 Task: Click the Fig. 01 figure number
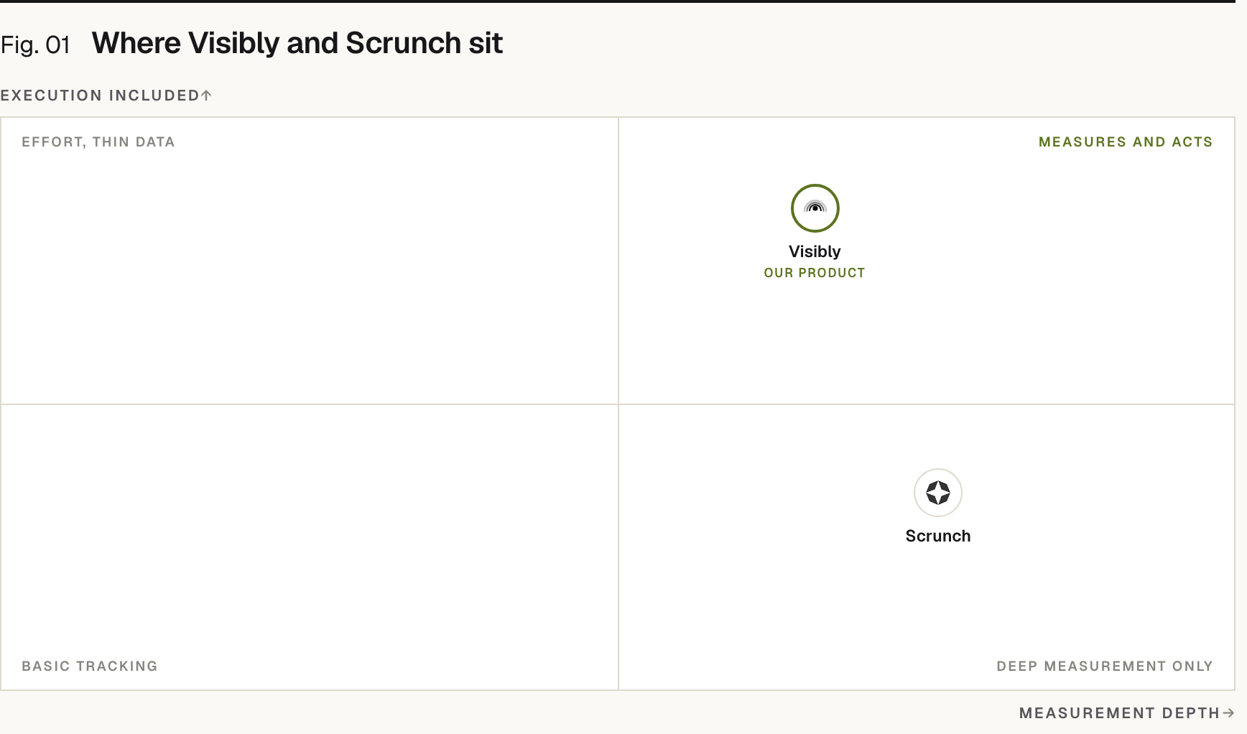click(x=35, y=45)
